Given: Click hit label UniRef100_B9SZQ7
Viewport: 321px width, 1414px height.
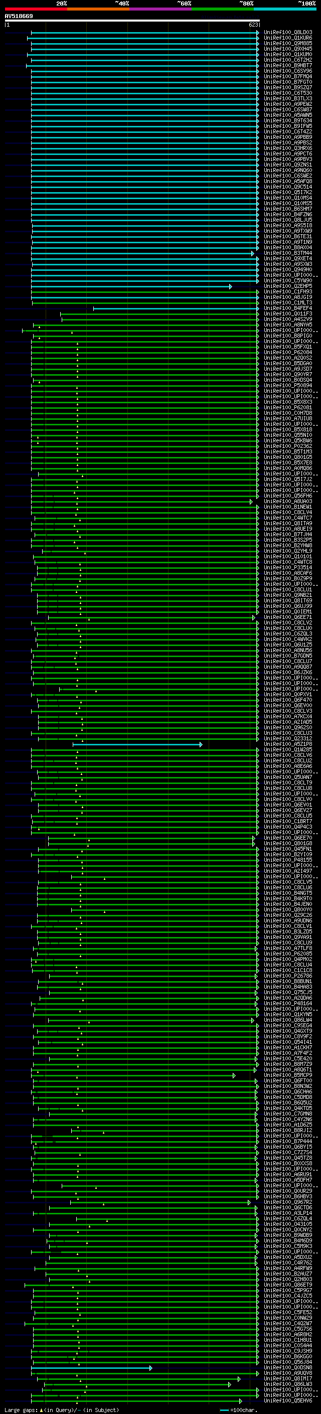Looking at the screenshot, I should (x=287, y=87).
